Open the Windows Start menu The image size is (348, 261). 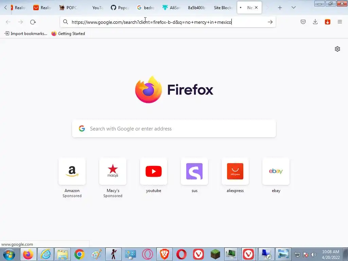tap(9, 254)
